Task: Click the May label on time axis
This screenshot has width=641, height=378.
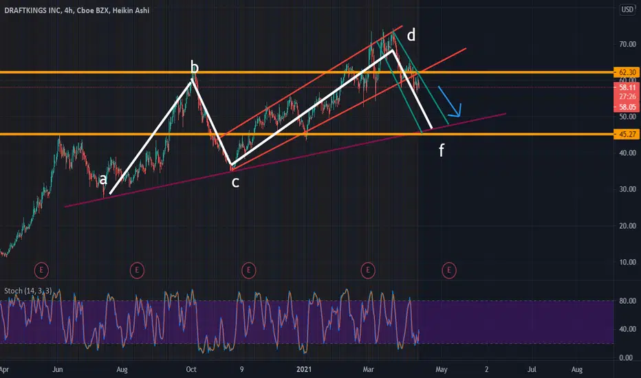Action: click(x=441, y=370)
